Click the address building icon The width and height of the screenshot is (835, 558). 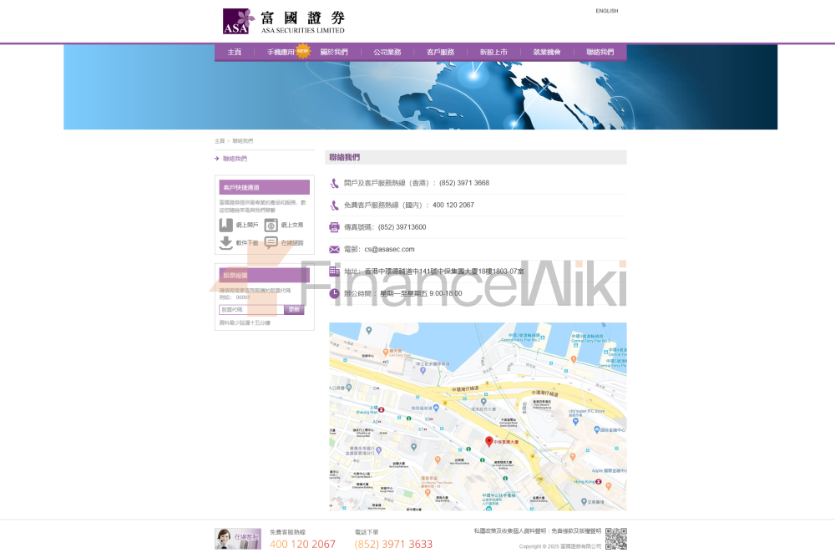click(334, 271)
